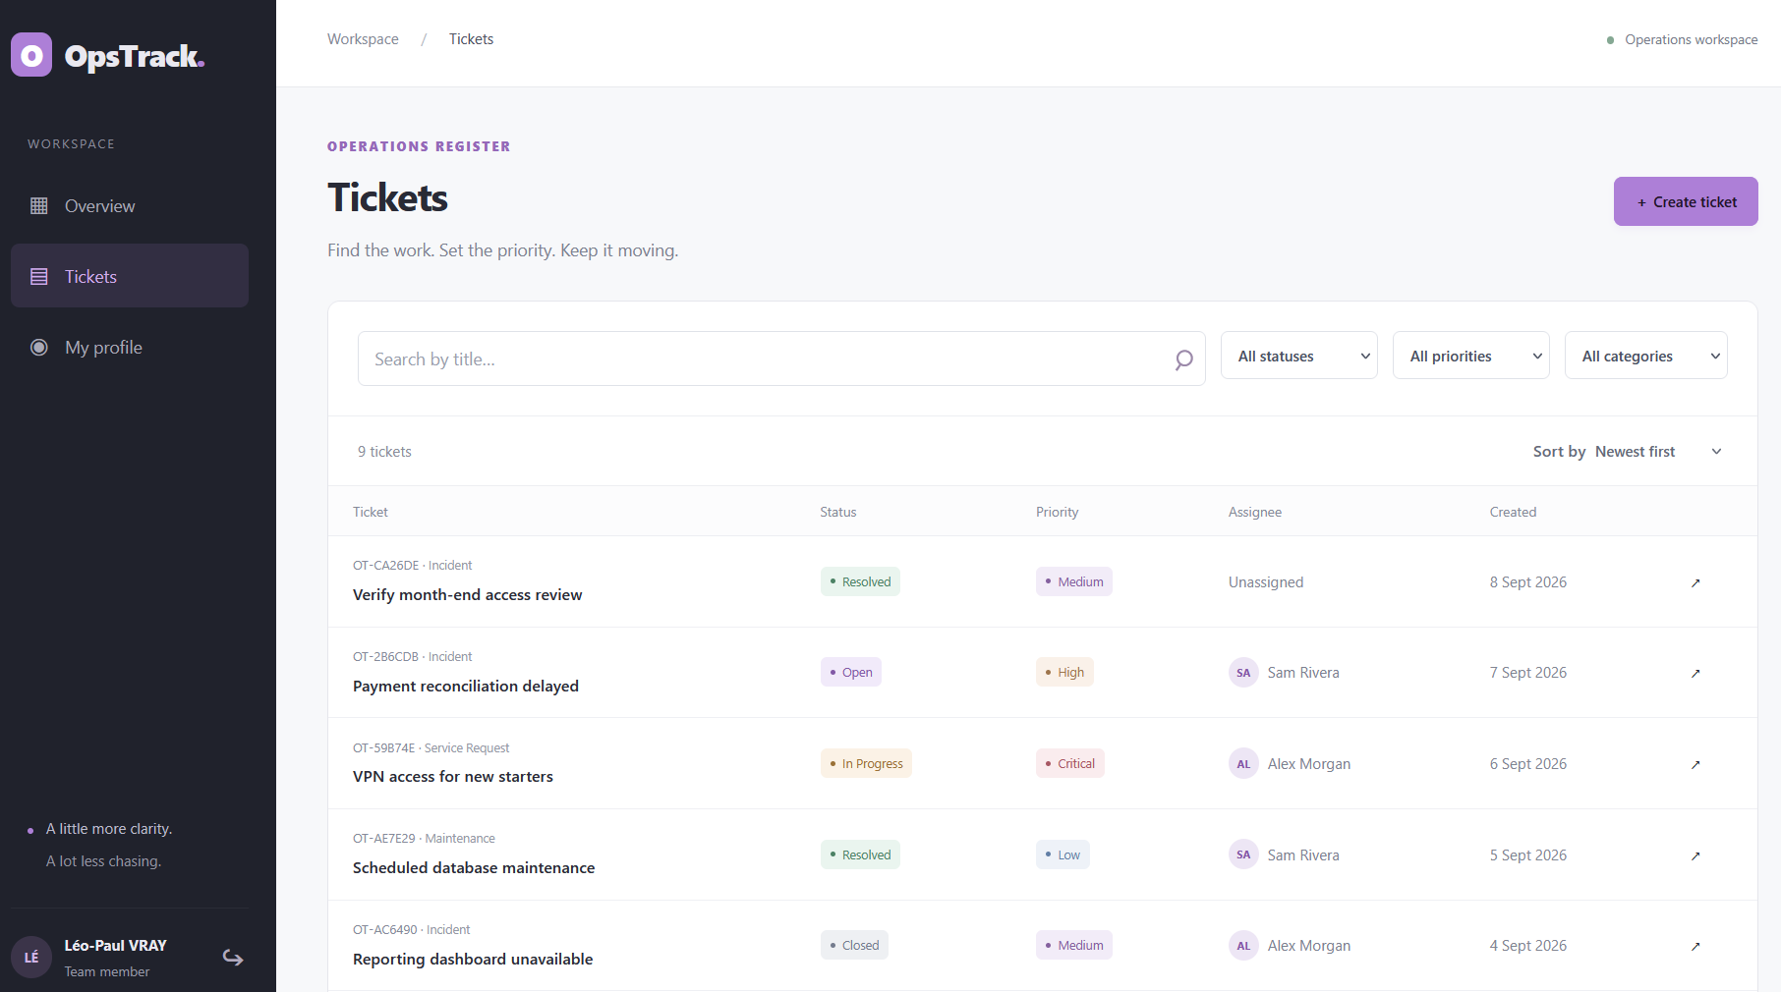Open arrow for Reporting dashboard unavailable
Screen dimensions: 1781x992
[1695, 946]
